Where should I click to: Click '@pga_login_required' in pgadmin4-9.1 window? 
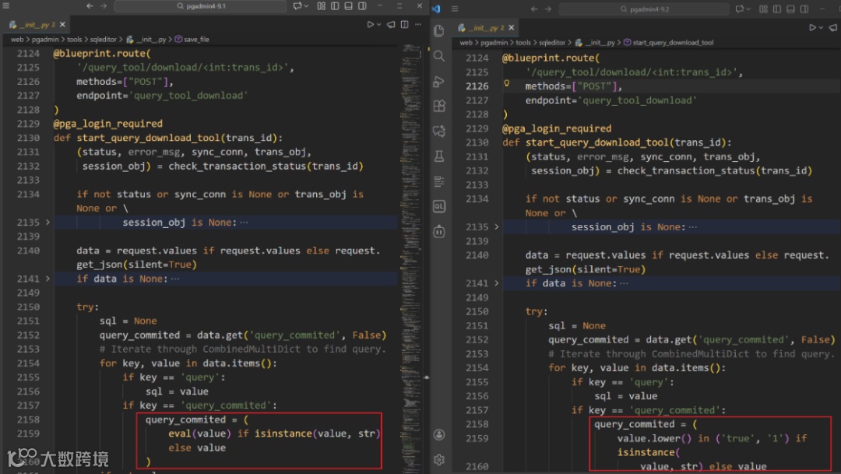coord(107,124)
